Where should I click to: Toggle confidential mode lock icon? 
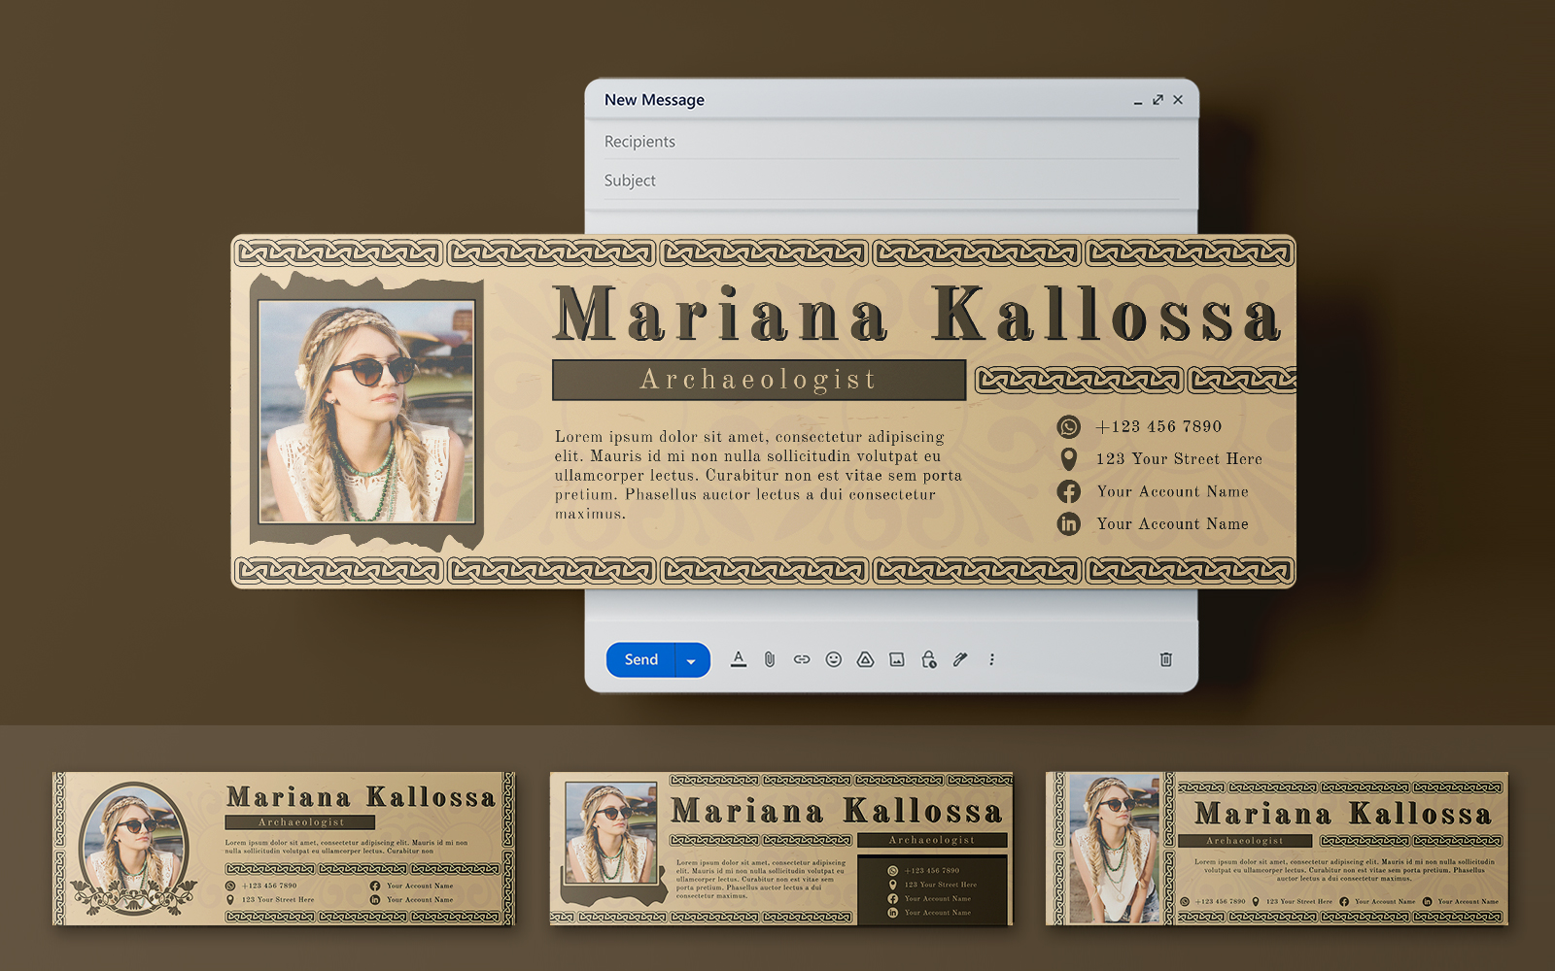[928, 659]
